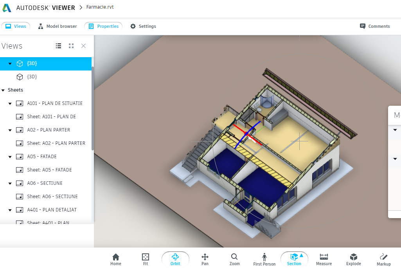This screenshot has height=271, width=401.
Task: Open the Measure tool
Action: pos(324,258)
